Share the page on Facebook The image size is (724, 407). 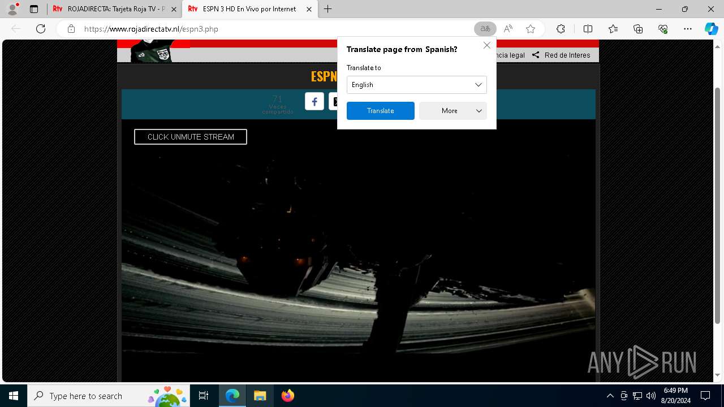[x=314, y=102]
